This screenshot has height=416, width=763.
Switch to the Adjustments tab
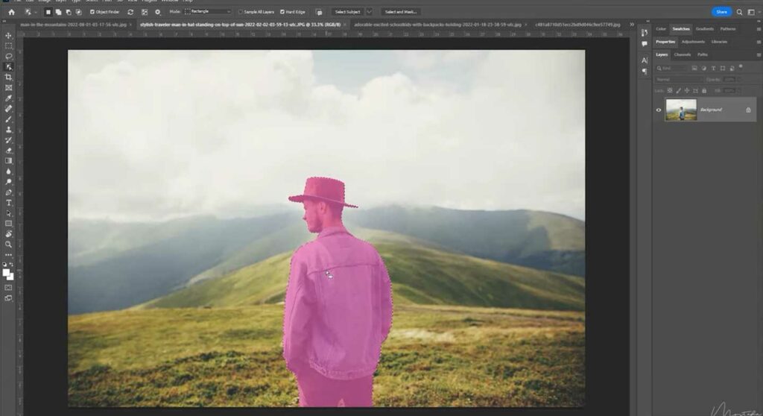click(x=693, y=42)
